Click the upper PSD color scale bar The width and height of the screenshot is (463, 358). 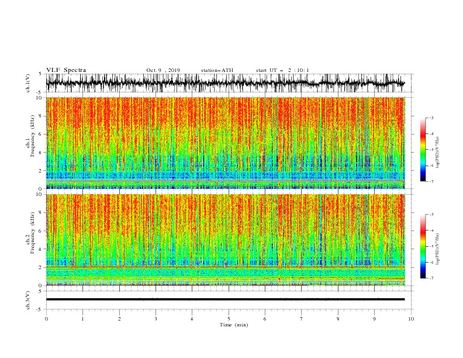(x=423, y=150)
